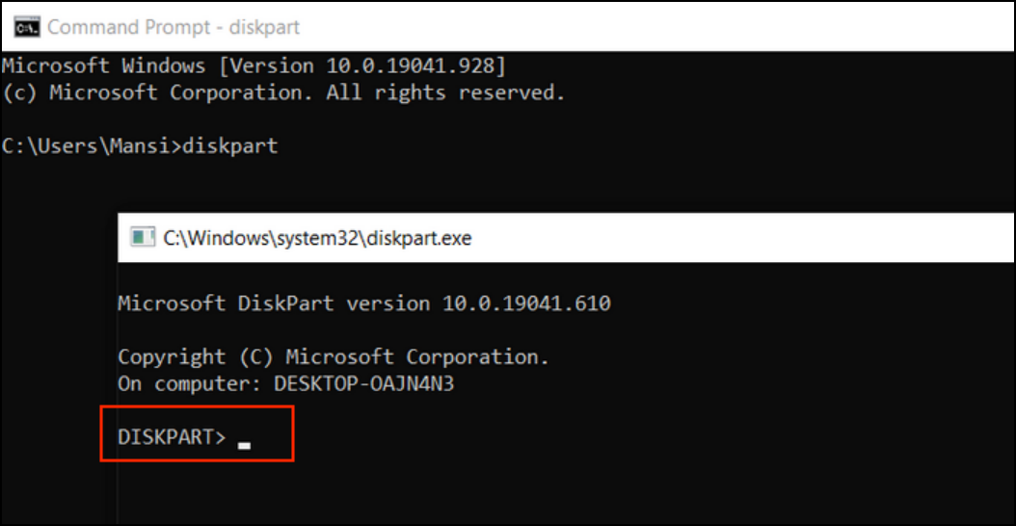Viewport: 1016px width, 526px height.
Task: Click the C:\Windows\system32\diskpart.exe title text
Action: (x=317, y=237)
